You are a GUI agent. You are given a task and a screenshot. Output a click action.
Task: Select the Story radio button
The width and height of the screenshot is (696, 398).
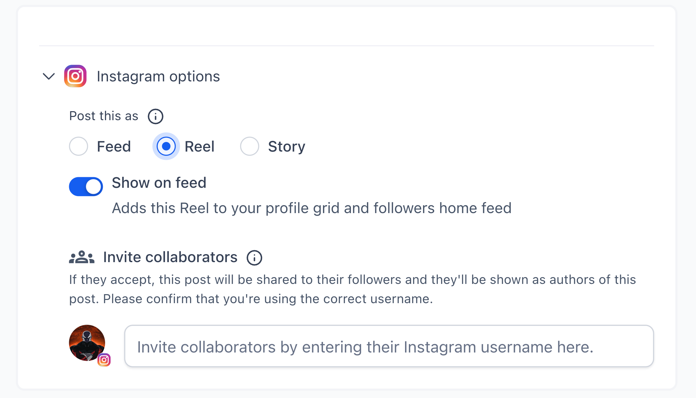(250, 146)
